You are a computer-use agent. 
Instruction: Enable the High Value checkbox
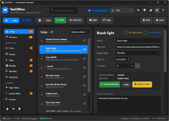pyautogui.click(x=126, y=32)
